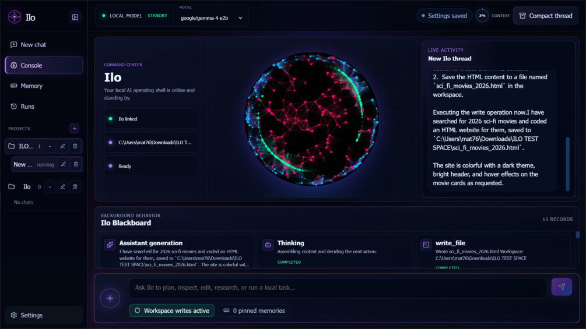Click the workspace path C:\Users\mat76 row

pos(151,143)
